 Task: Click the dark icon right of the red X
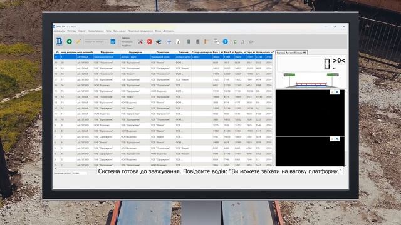(x=159, y=42)
